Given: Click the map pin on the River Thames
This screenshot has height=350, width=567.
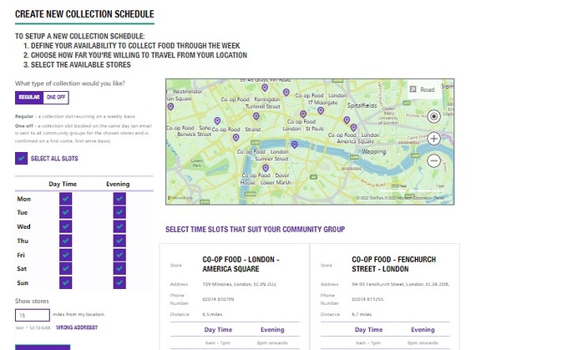Looking at the screenshot, I should click(294, 145).
